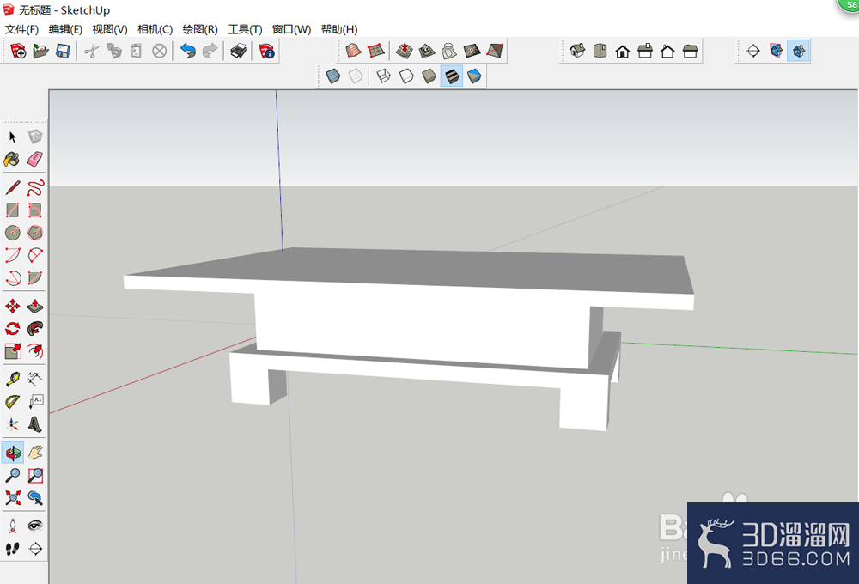Pick the Paint Bucket tool
This screenshot has height=584, width=859.
point(13,160)
